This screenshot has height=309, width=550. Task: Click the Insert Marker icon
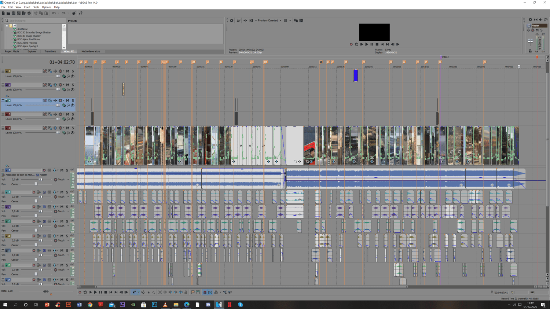tap(193, 292)
